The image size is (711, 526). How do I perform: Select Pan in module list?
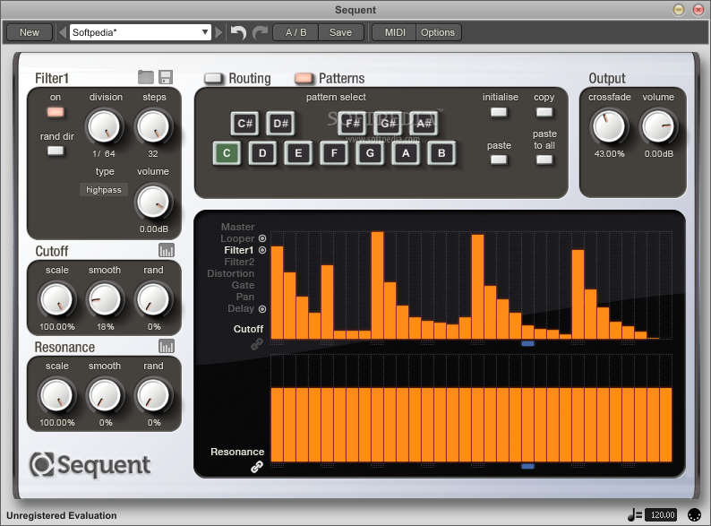[244, 297]
